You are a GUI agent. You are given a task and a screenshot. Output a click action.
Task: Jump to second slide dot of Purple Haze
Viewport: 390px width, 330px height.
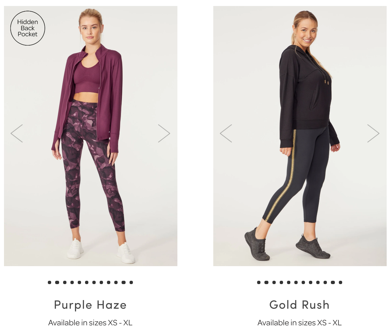pyautogui.click(x=57, y=282)
